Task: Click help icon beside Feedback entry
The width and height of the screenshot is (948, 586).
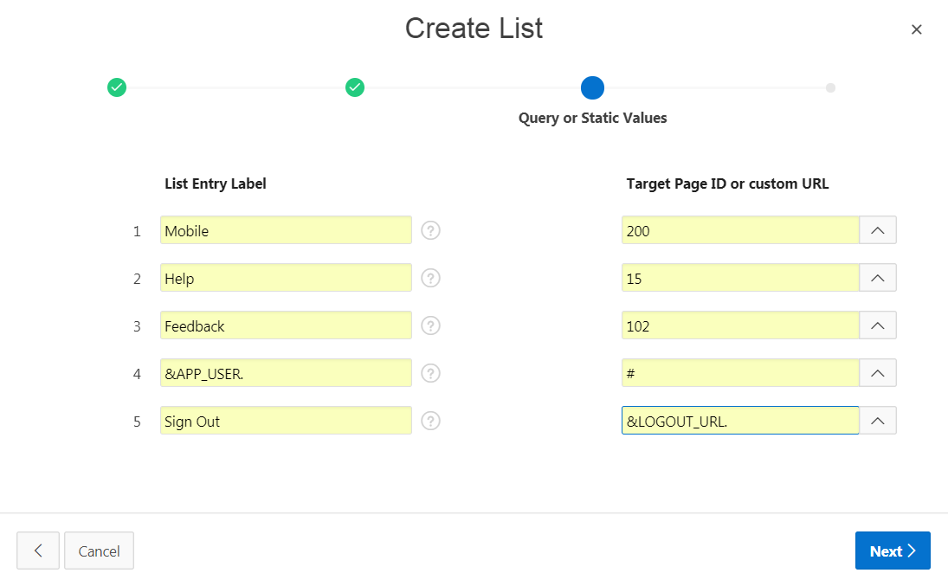Action: (431, 325)
